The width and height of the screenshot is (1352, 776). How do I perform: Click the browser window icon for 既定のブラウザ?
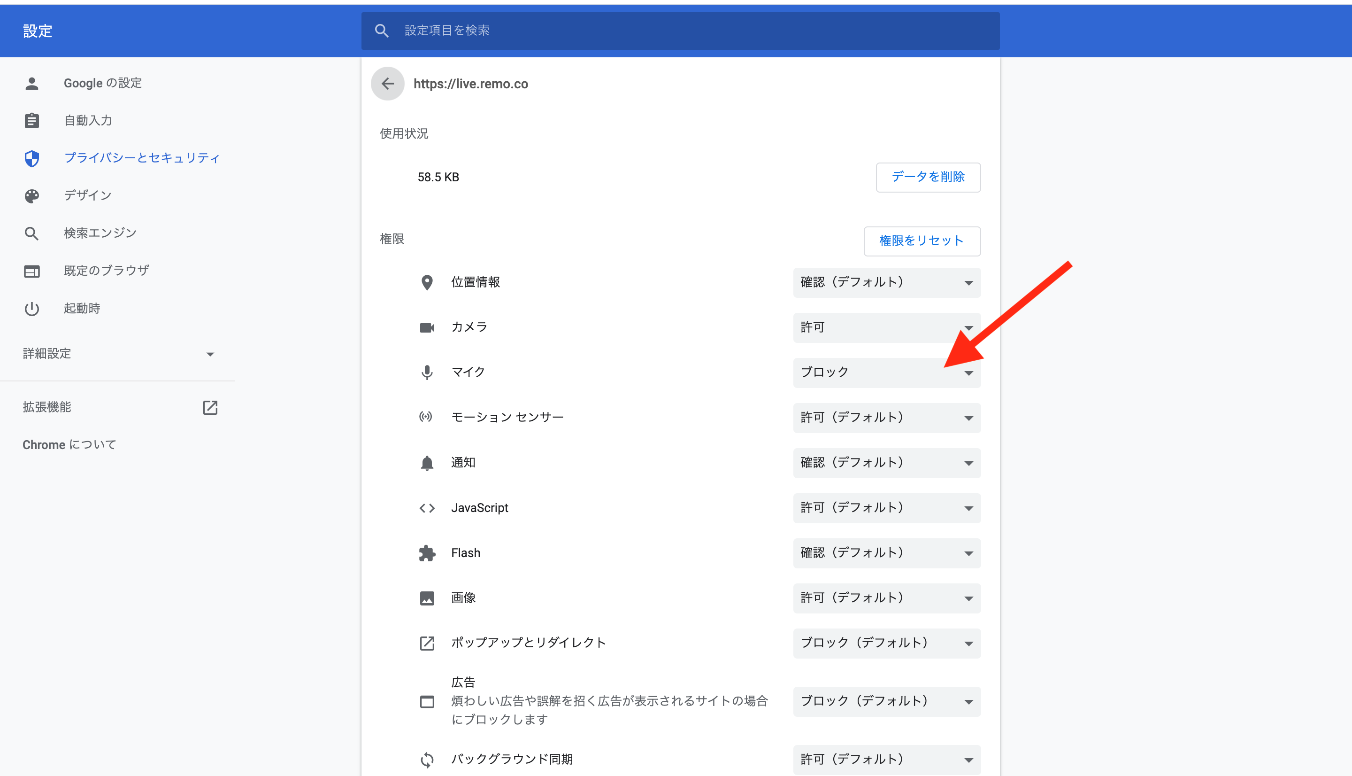coord(32,271)
